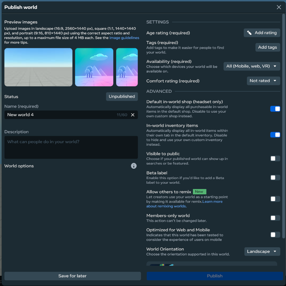Click the Add tags button

click(268, 47)
